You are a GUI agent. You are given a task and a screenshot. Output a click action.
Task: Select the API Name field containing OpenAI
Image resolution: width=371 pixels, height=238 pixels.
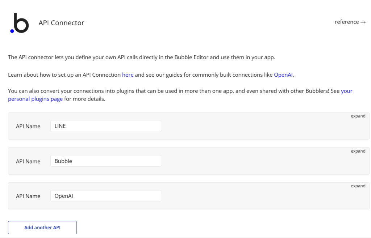coord(106,196)
